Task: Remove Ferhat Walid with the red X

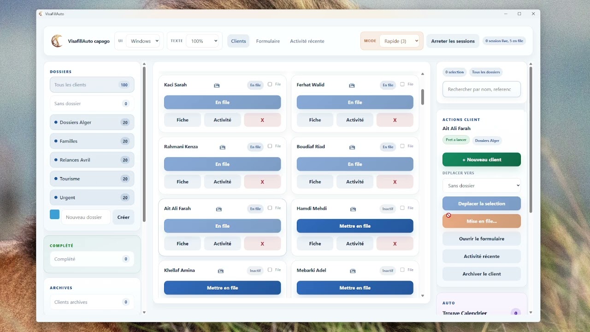Action: point(395,120)
